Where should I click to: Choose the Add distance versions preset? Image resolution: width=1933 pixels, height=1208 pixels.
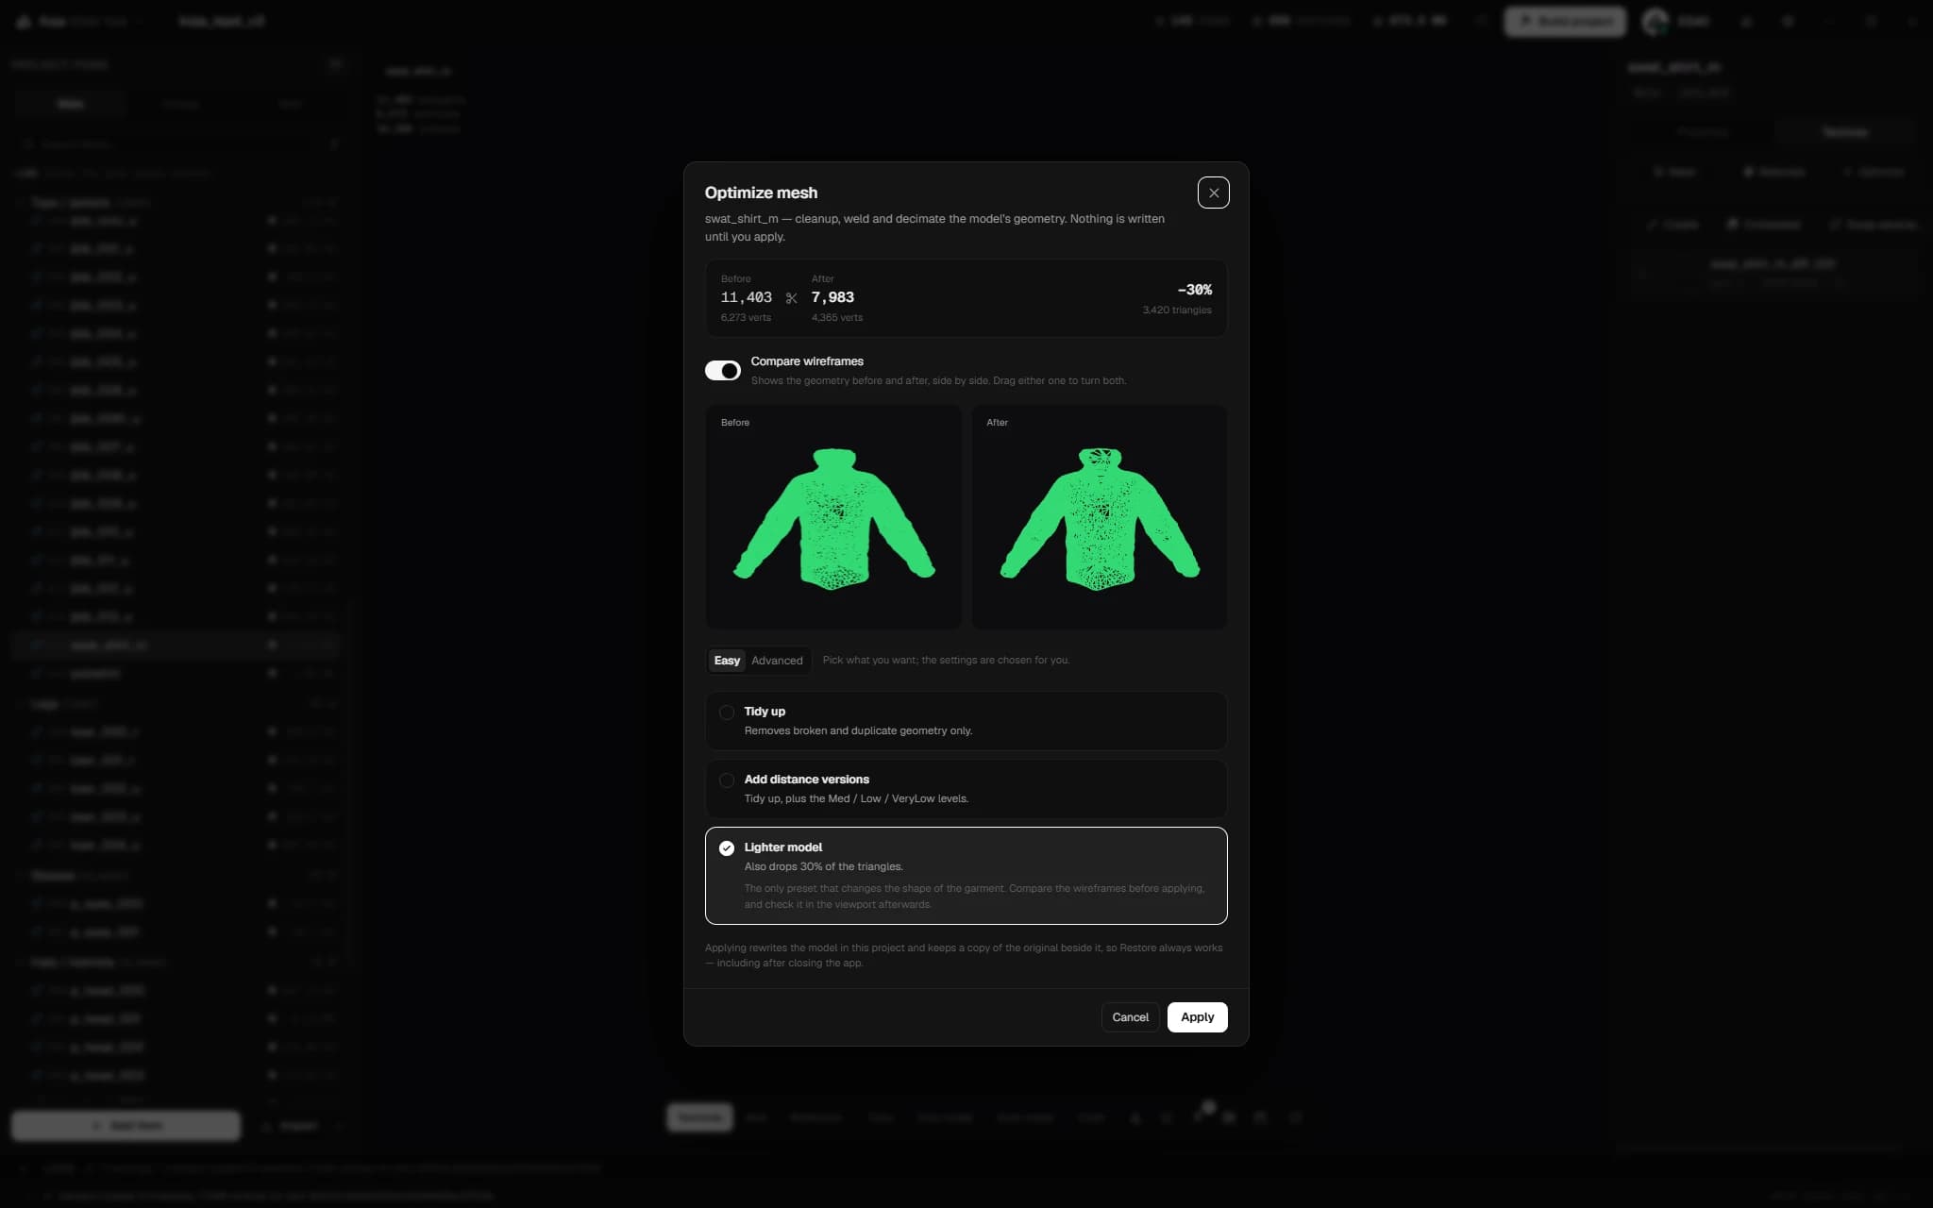click(x=966, y=789)
